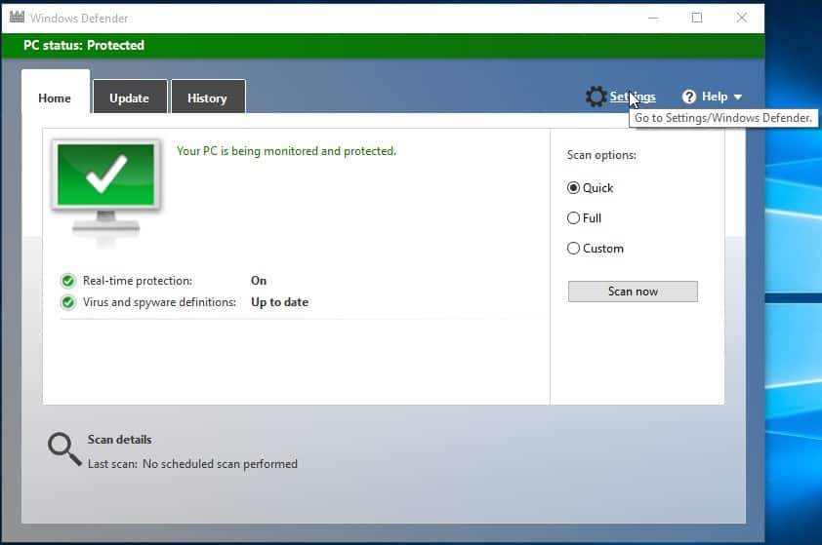Click the Scan details magnifying glass icon
822x545 pixels.
point(63,449)
